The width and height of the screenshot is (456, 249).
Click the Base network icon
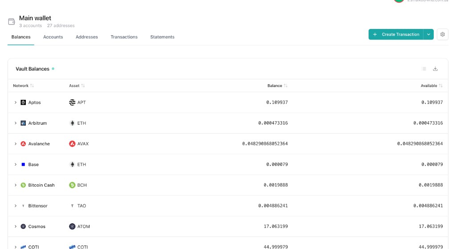pyautogui.click(x=23, y=164)
